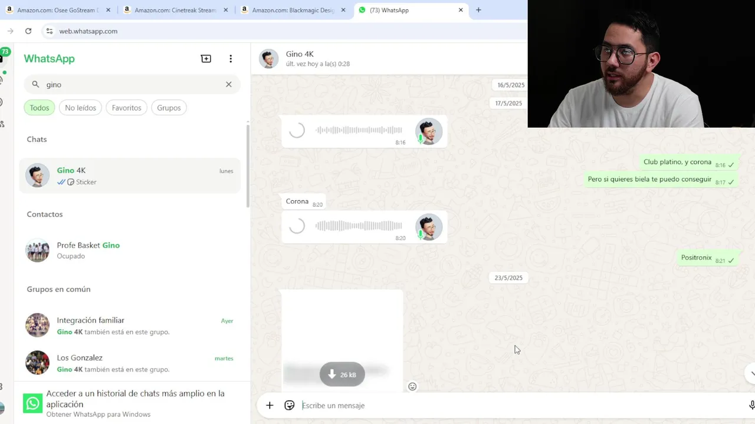
Task: Open the emoji and sticker picker
Action: click(x=289, y=405)
